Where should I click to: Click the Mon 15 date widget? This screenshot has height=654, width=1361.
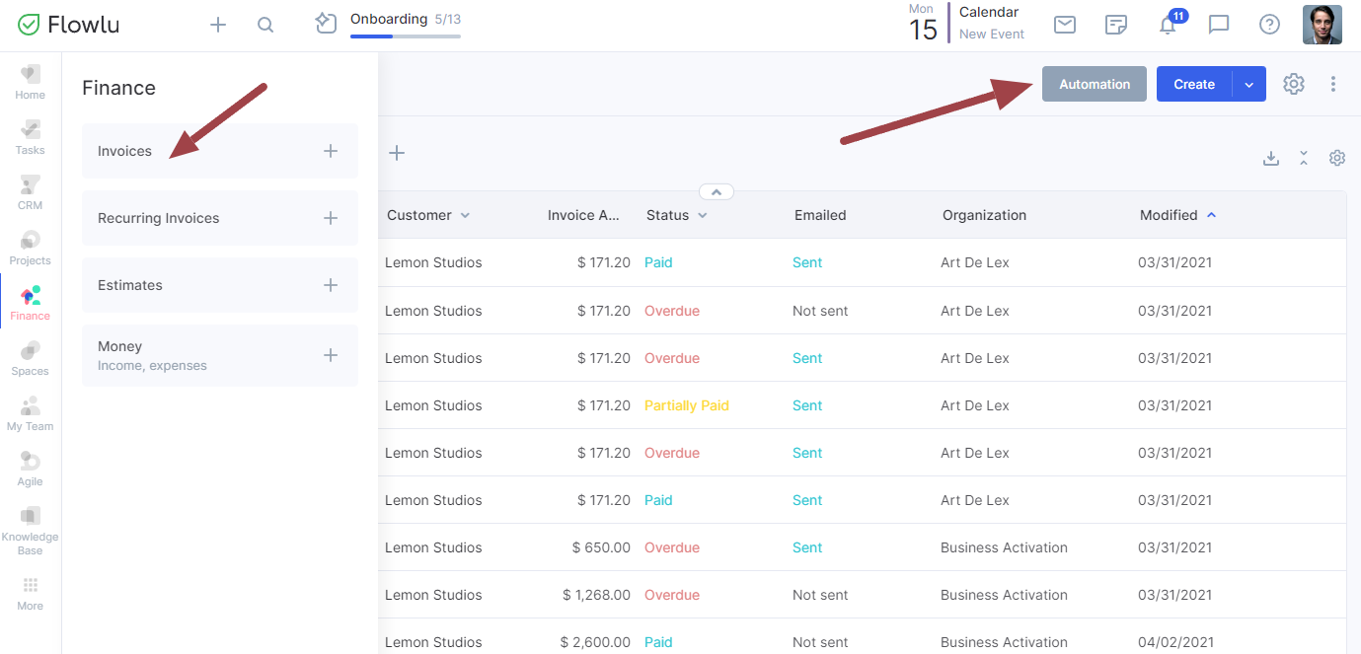pyautogui.click(x=923, y=24)
